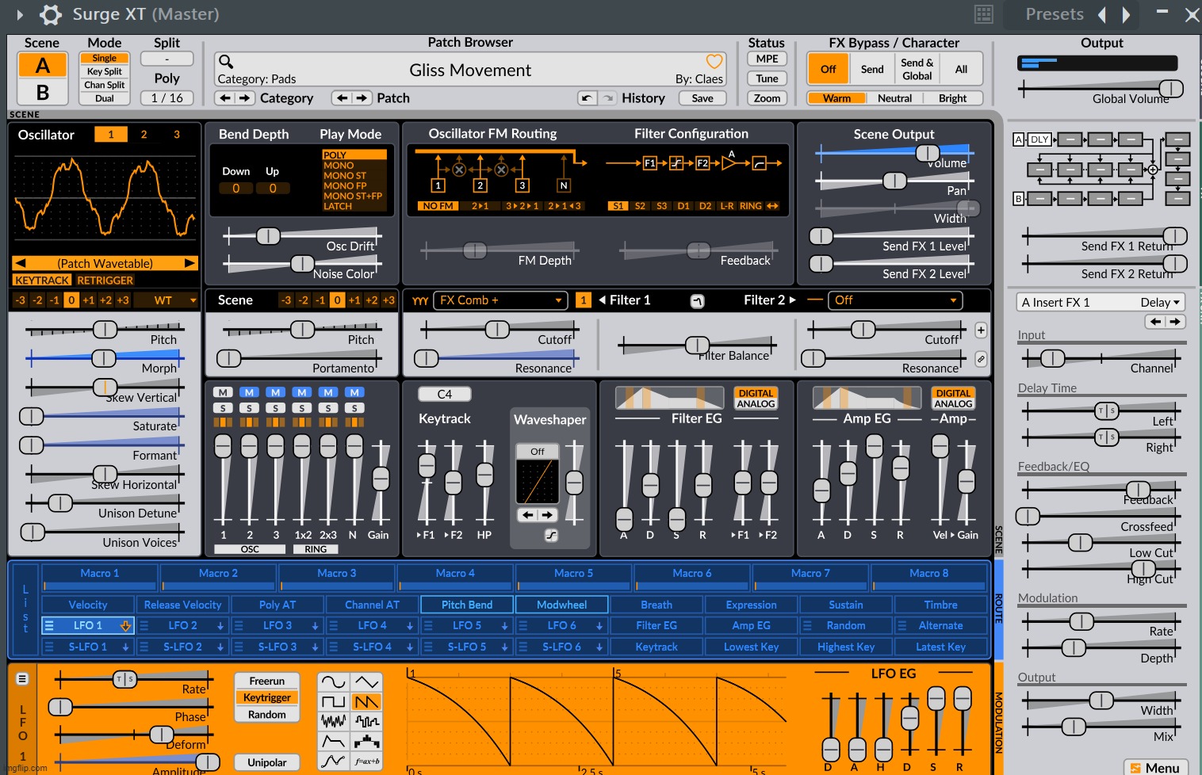Viewport: 1202px width, 775px height.
Task: Select the square LFO waveform icon
Action: coord(334,701)
